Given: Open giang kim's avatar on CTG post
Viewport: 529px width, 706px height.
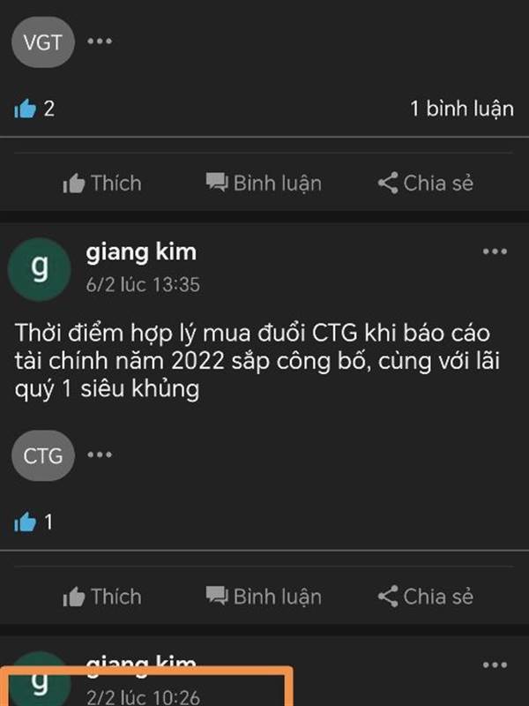Looking at the screenshot, I should (40, 269).
